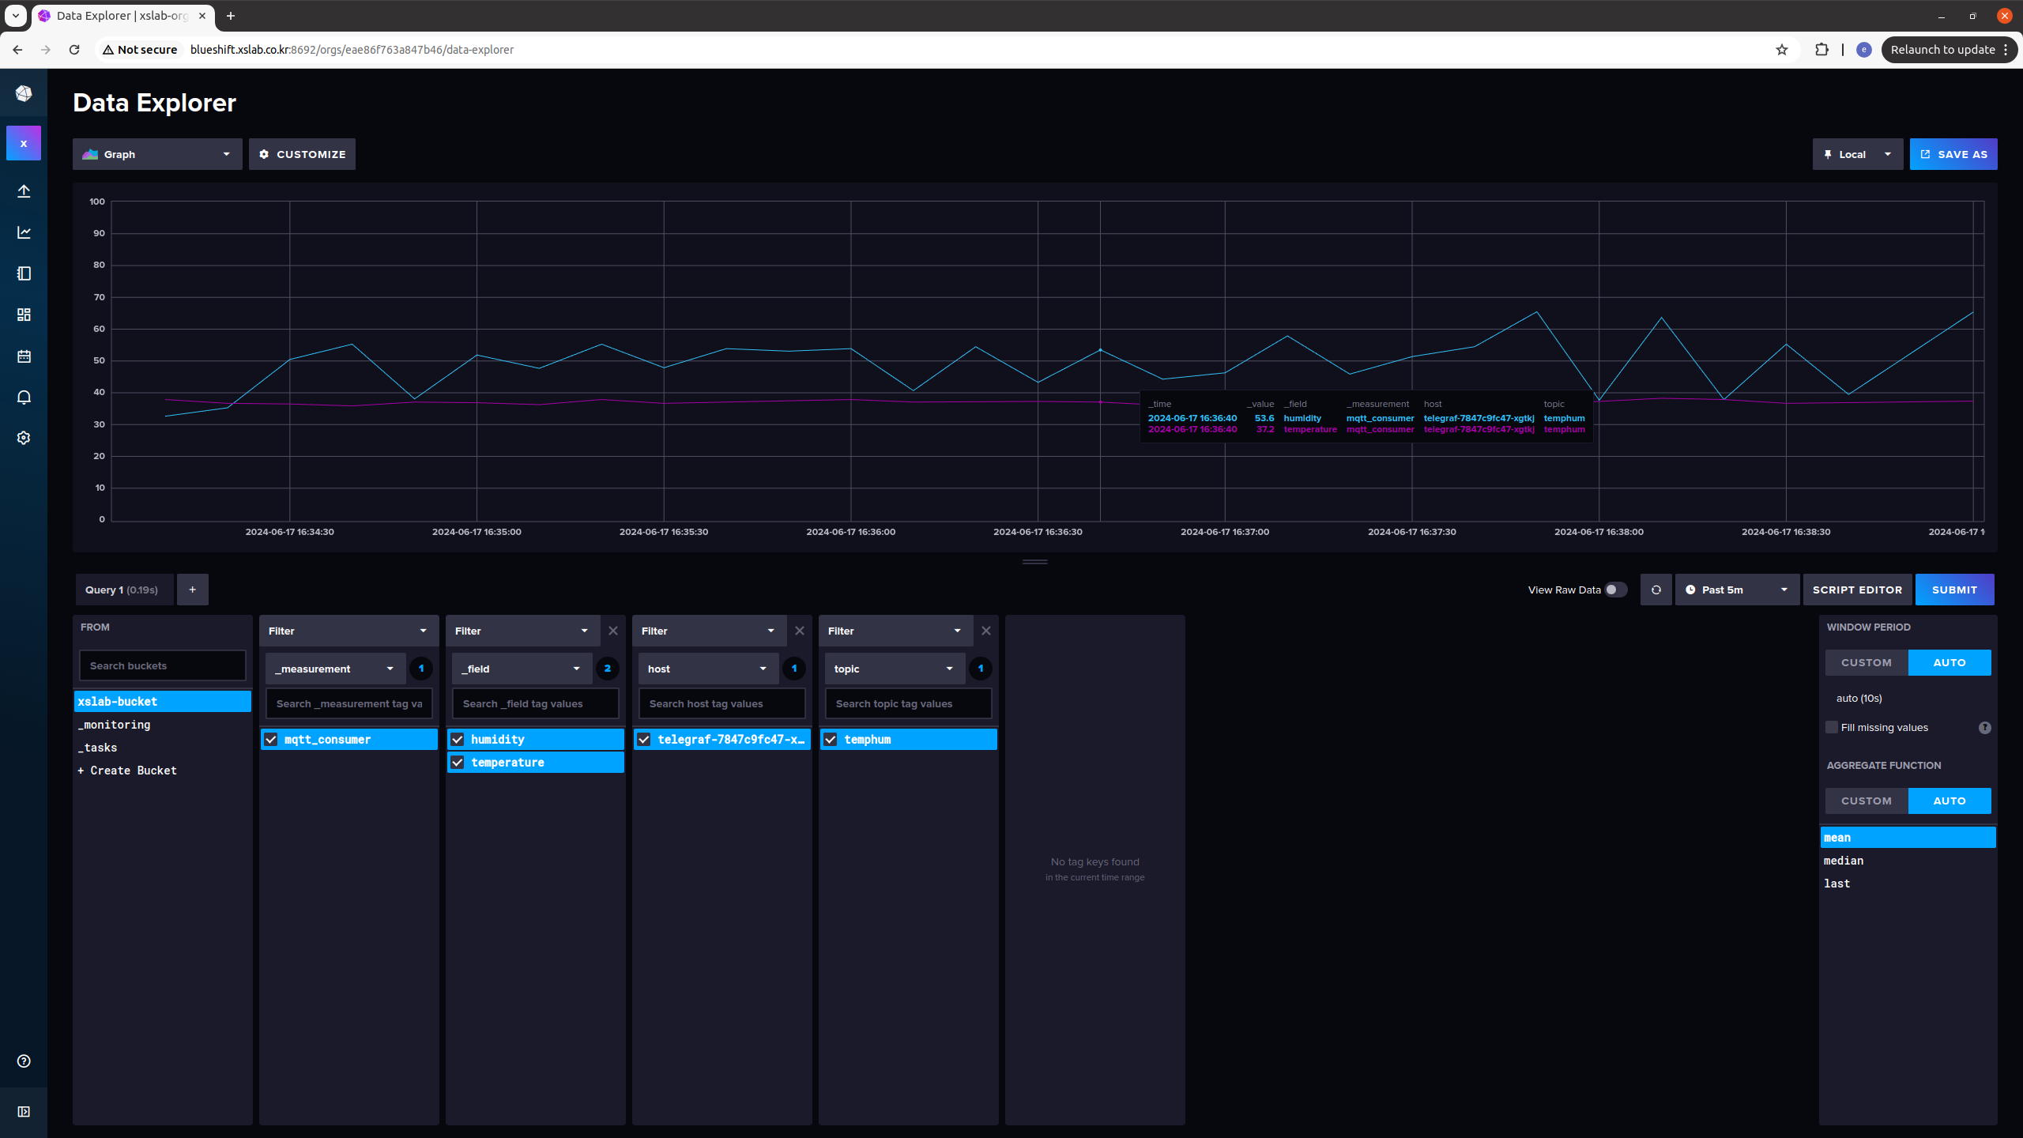Click the CUSTOMIZE button

(x=302, y=154)
